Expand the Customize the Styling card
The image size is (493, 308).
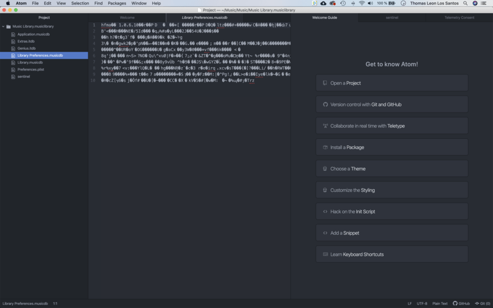pos(392,190)
